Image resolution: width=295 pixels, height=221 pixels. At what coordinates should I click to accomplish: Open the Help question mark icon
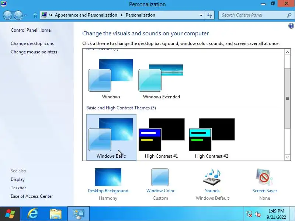click(291, 26)
